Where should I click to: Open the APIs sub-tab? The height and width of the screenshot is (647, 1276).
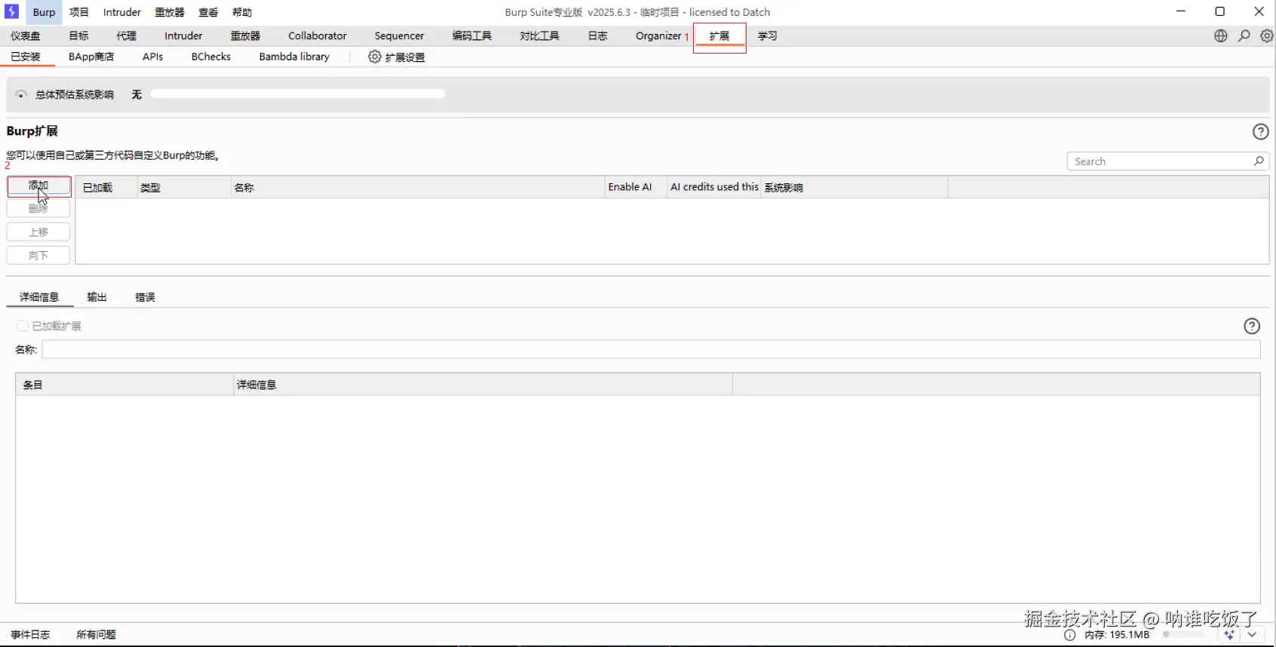(152, 57)
